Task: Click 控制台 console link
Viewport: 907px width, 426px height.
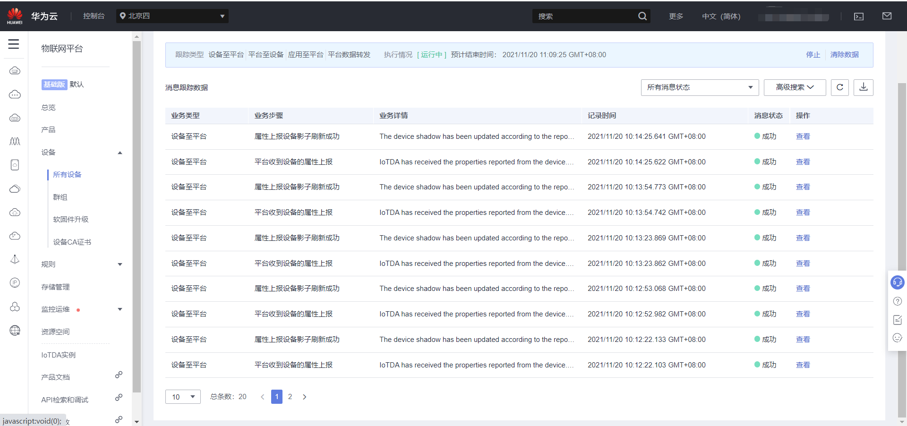Action: 94,16
